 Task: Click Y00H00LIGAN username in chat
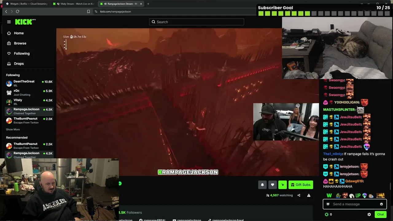coord(347,102)
